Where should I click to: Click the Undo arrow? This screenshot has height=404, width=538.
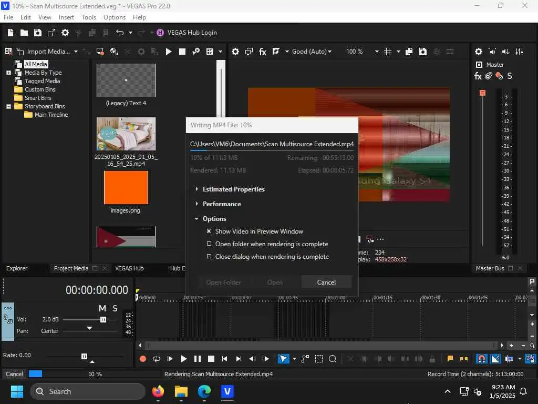[x=120, y=33]
